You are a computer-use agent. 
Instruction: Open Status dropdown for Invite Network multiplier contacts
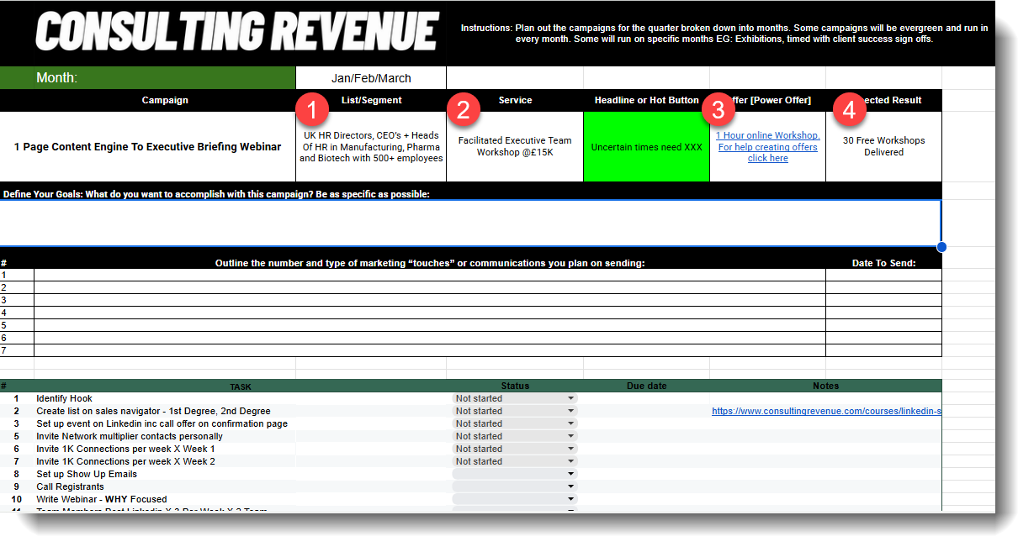pos(515,436)
